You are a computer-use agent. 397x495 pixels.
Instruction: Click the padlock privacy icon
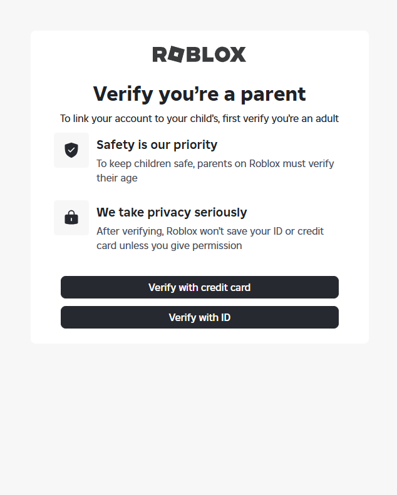point(71,218)
